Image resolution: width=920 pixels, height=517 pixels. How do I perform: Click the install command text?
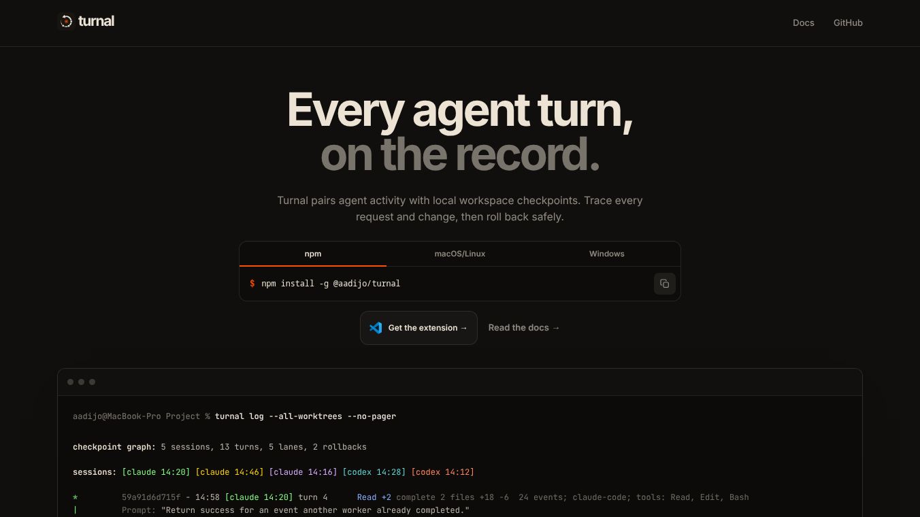click(331, 284)
